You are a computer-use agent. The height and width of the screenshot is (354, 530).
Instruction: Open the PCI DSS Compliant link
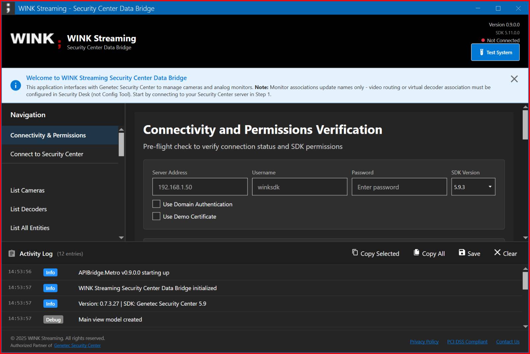467,342
